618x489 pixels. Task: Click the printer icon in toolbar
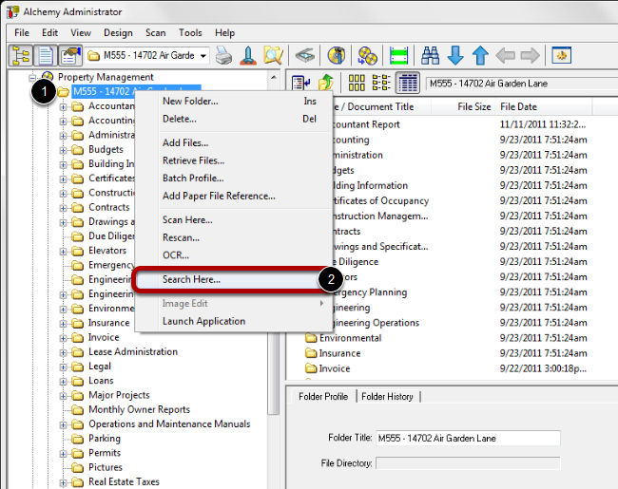(223, 55)
